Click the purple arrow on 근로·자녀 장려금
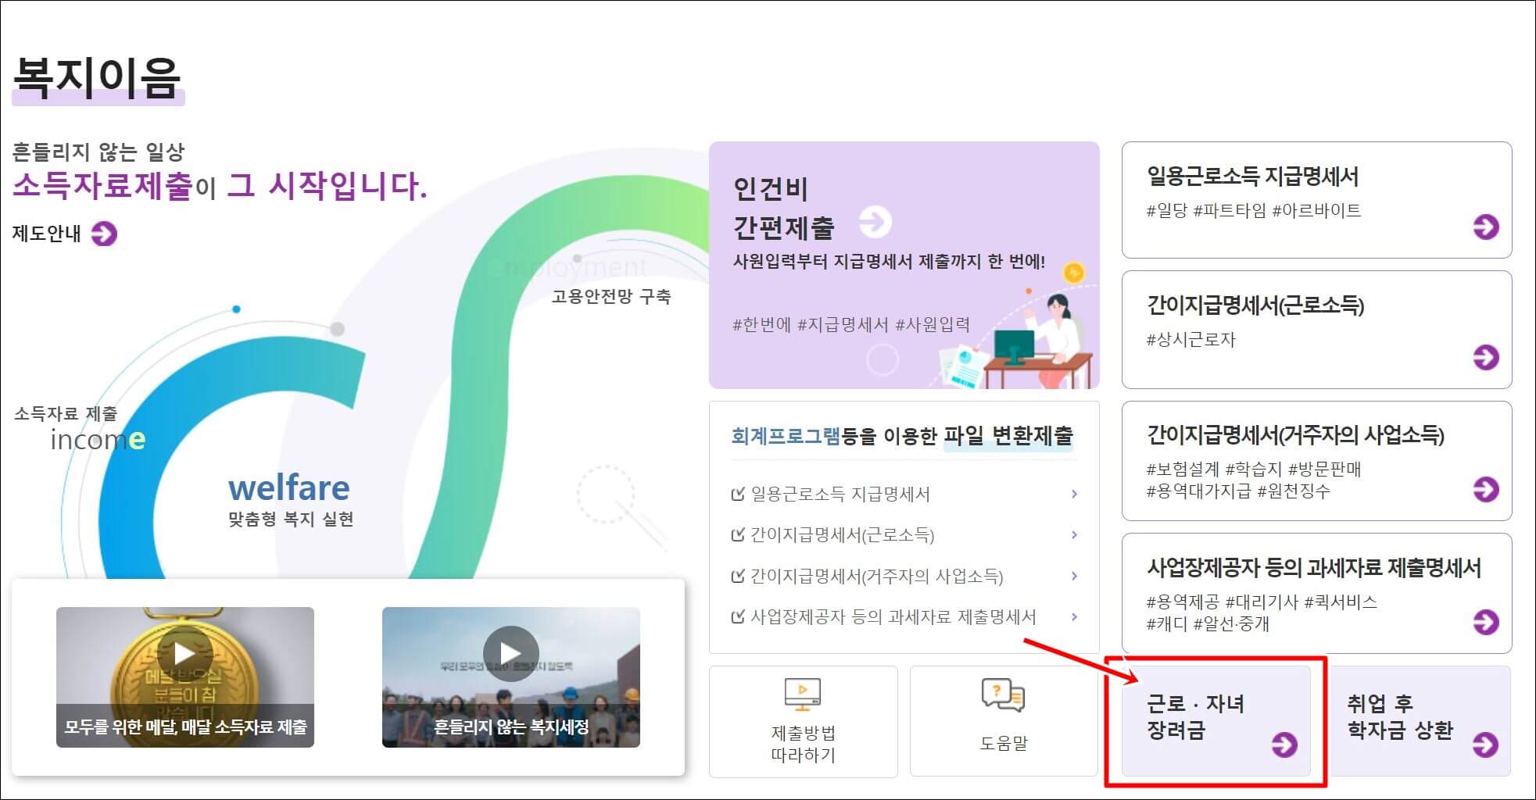 point(1284,745)
